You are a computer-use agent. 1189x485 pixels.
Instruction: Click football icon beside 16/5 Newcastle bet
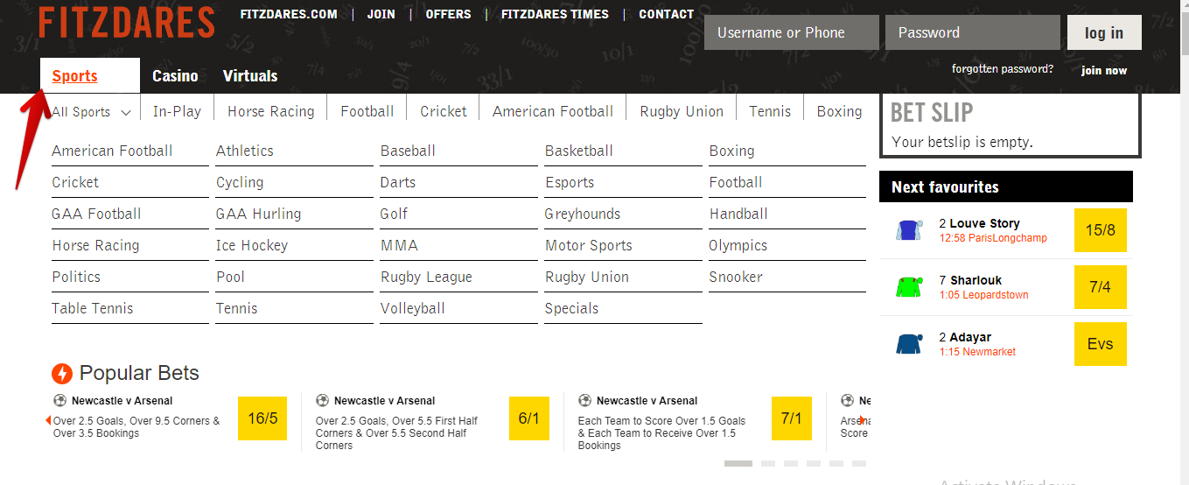tap(59, 401)
